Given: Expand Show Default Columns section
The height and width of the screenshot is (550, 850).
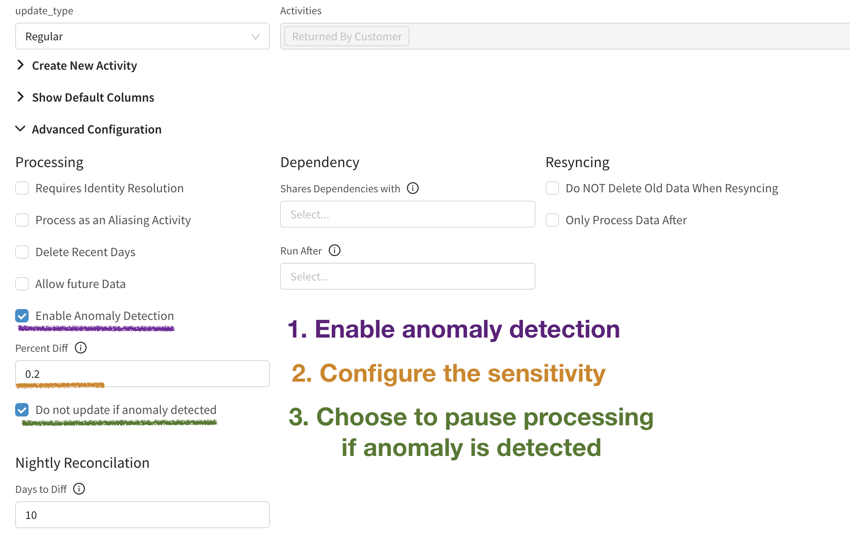Looking at the screenshot, I should tap(92, 97).
